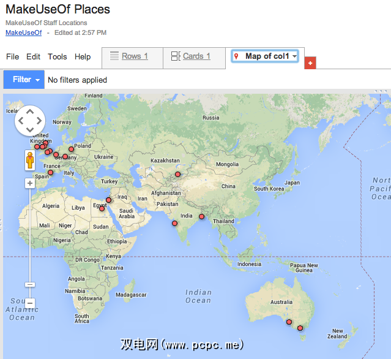The height and width of the screenshot is (359, 391).
Task: Select the marker on India's west coast
Action: [x=175, y=223]
